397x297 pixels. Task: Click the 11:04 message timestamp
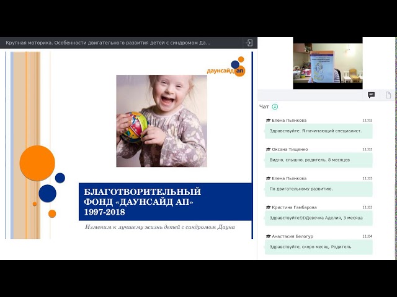coord(367,236)
